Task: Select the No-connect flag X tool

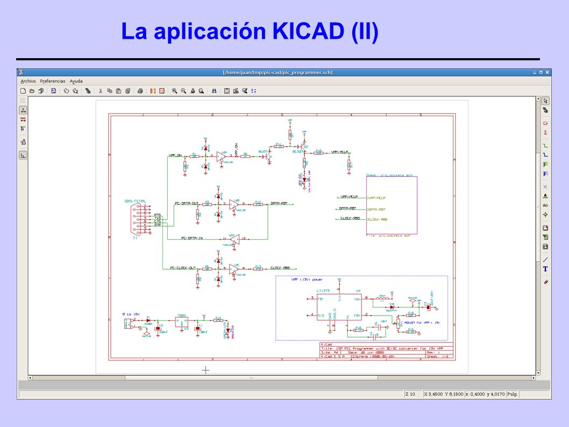Action: pyautogui.click(x=545, y=187)
